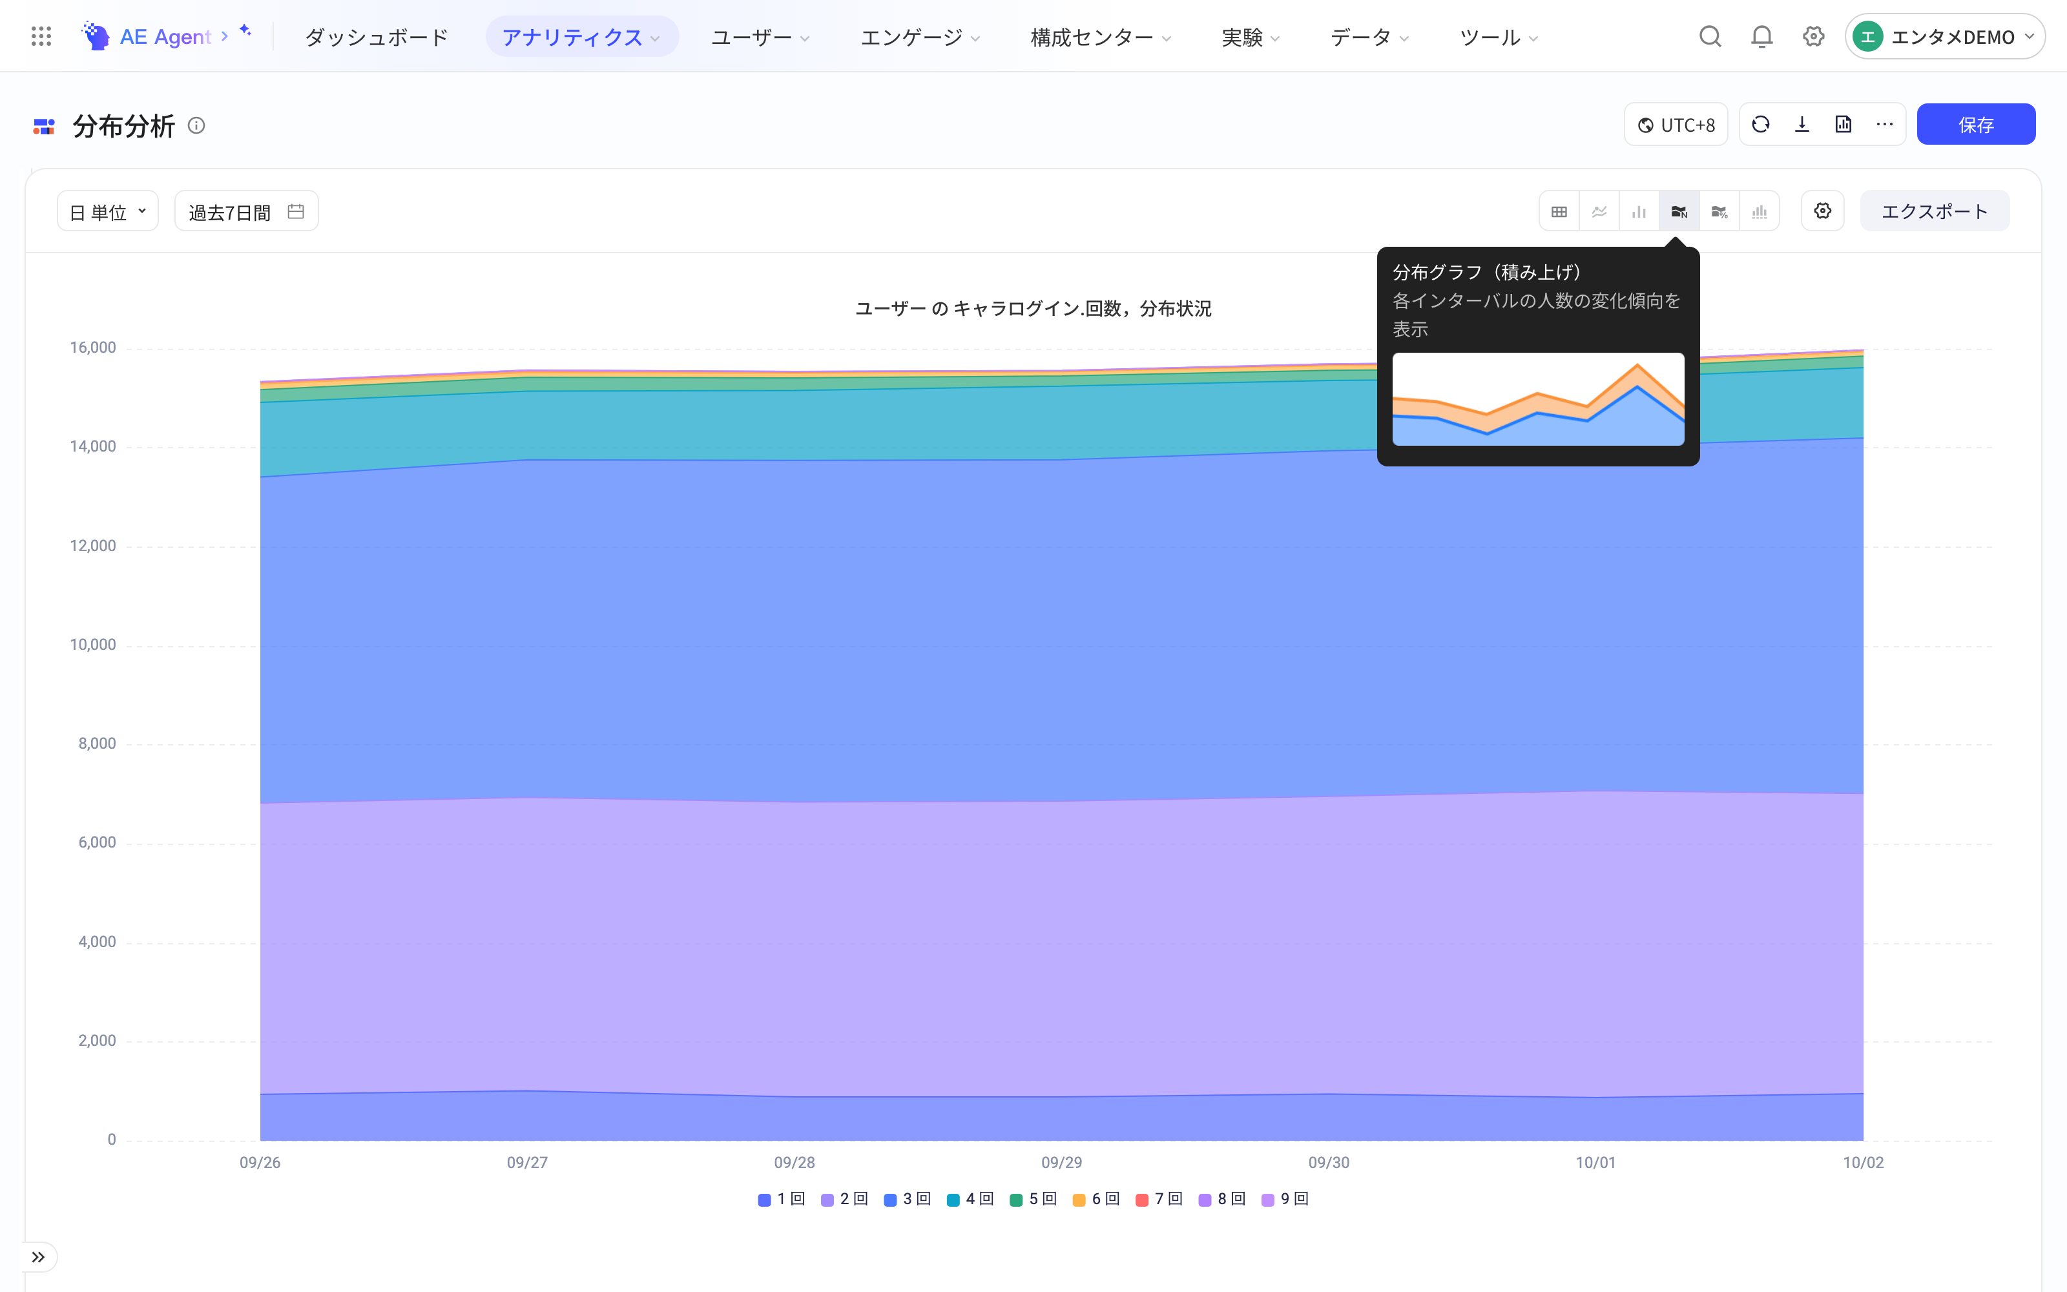Open the chart settings gear icon
Image resolution: width=2067 pixels, height=1292 pixels.
click(x=1823, y=211)
